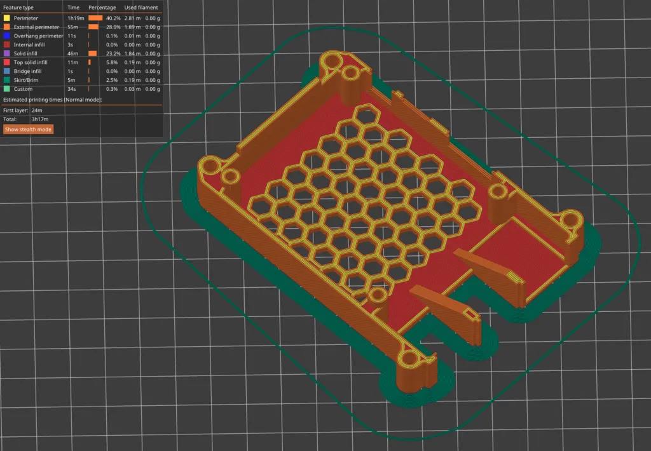The image size is (651, 451).
Task: Select the Top solid infill label
Action: 31,62
